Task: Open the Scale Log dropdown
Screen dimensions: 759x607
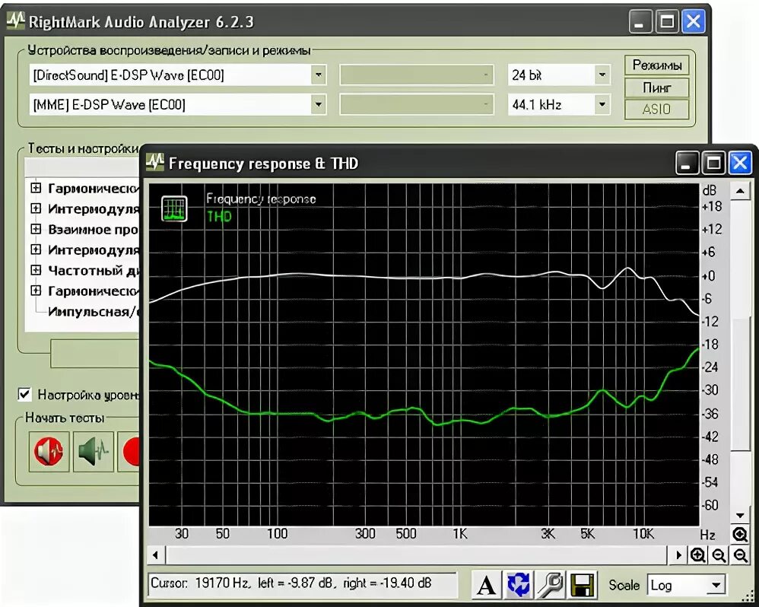Action: pyautogui.click(x=716, y=585)
